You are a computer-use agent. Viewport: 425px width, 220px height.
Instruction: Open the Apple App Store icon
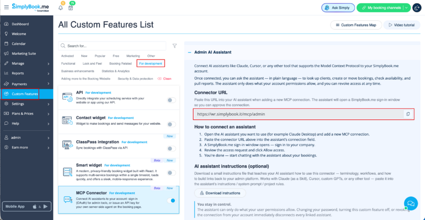tap(35, 207)
